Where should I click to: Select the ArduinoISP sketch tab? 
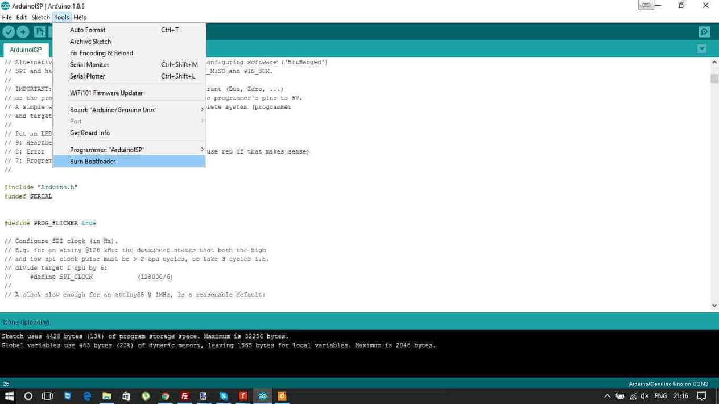pyautogui.click(x=26, y=50)
